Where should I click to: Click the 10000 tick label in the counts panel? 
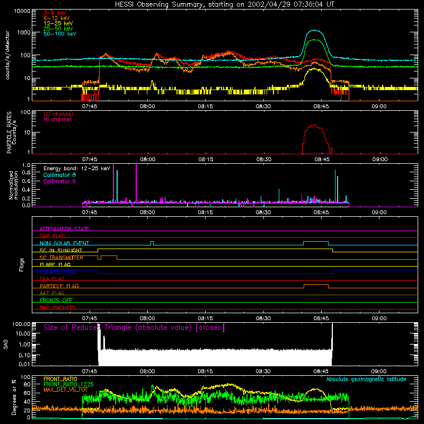(x=22, y=11)
